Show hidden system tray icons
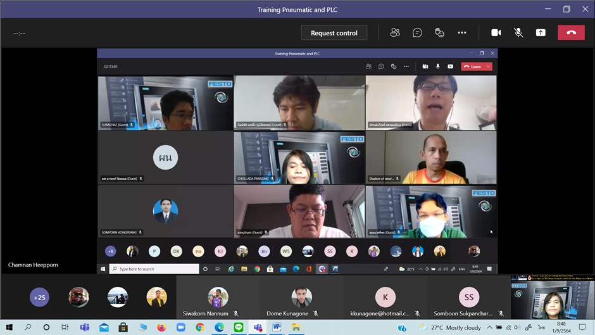Viewport: 595px width, 335px height. (489, 327)
